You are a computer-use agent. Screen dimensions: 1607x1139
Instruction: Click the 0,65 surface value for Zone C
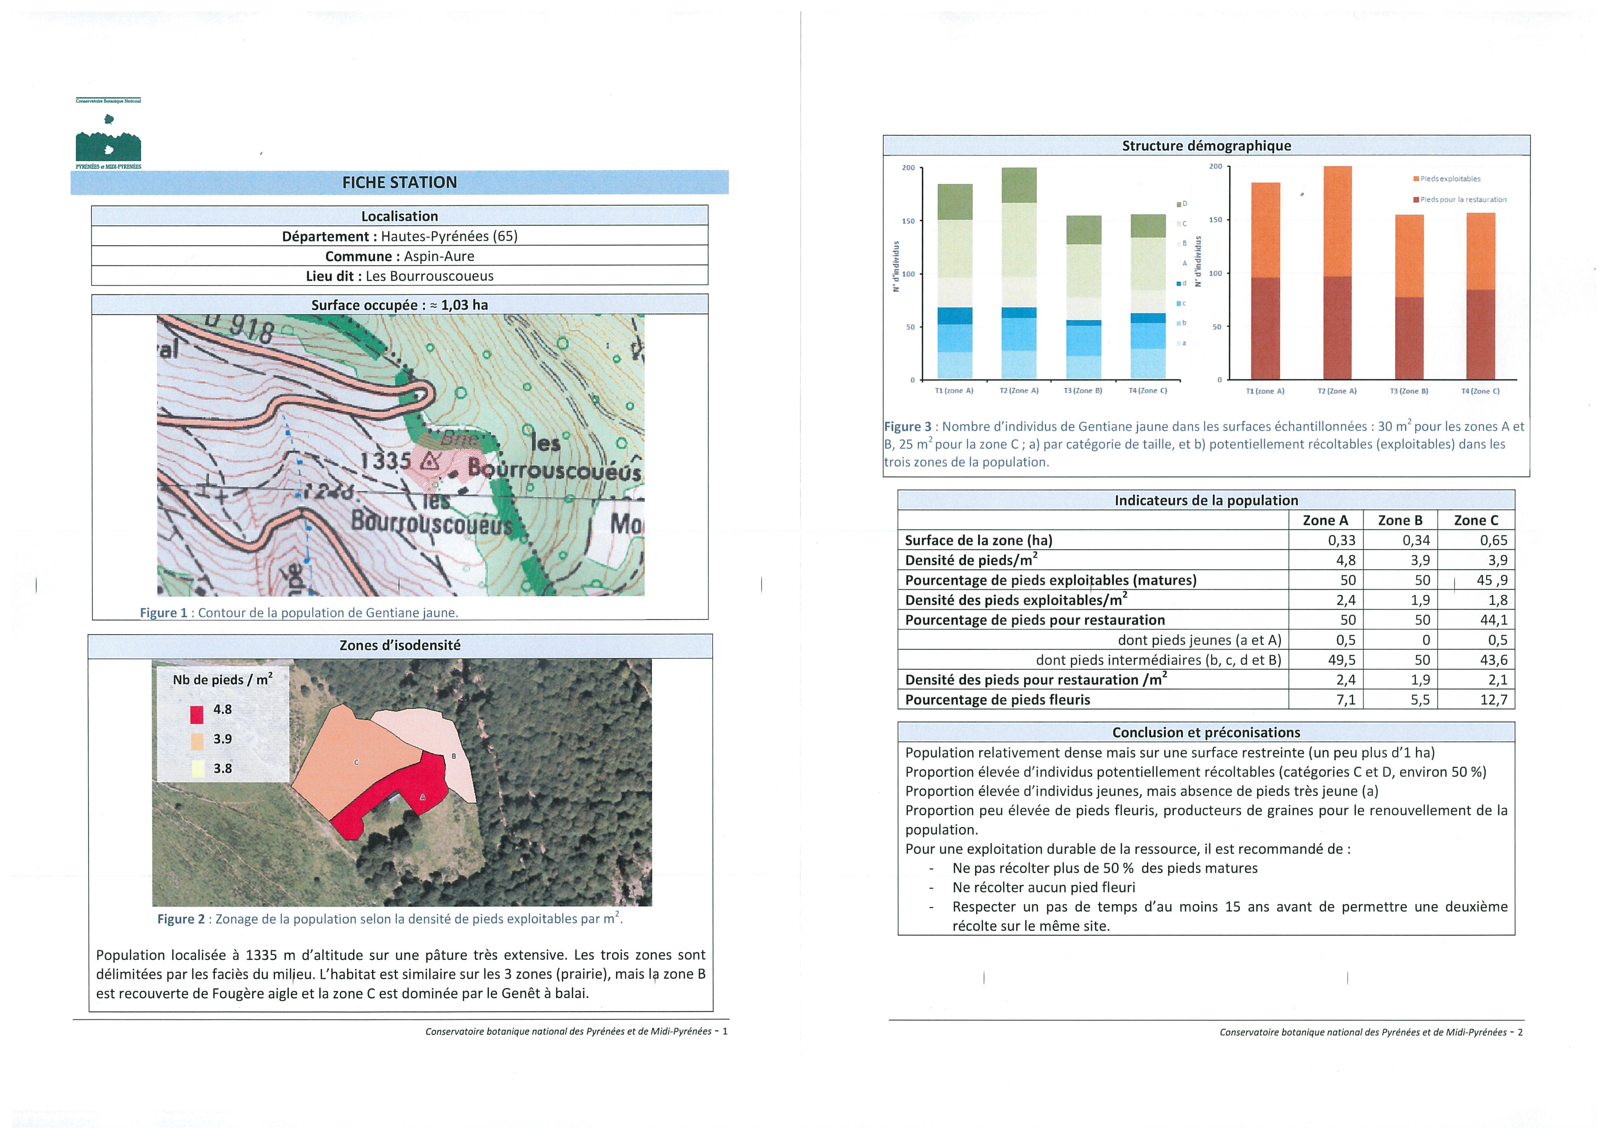1494,540
